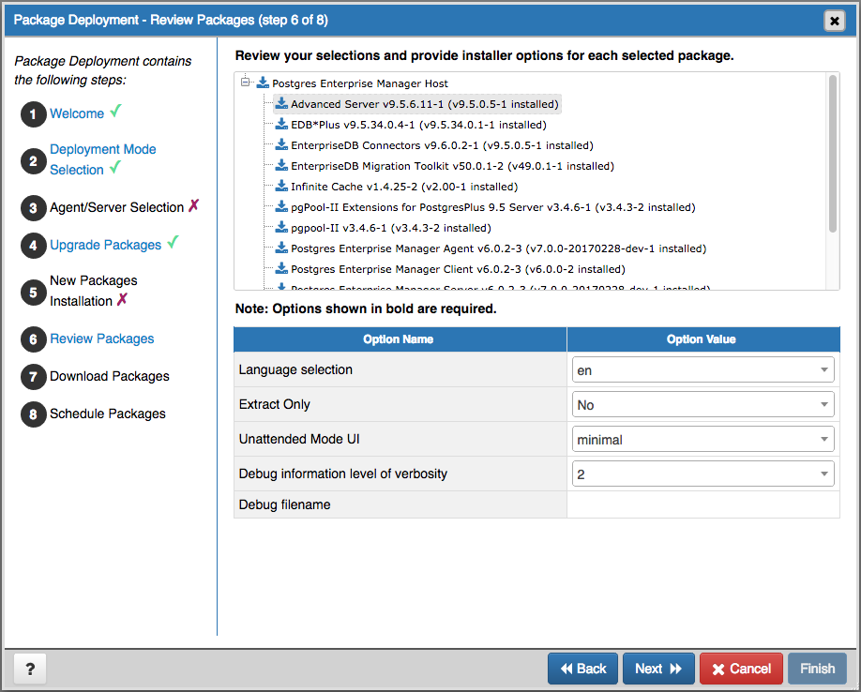
Task: Cancel the package deployment wizard
Action: (741, 669)
